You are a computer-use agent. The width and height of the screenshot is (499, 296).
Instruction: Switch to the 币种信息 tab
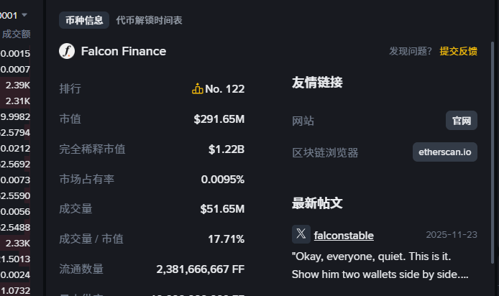point(84,20)
